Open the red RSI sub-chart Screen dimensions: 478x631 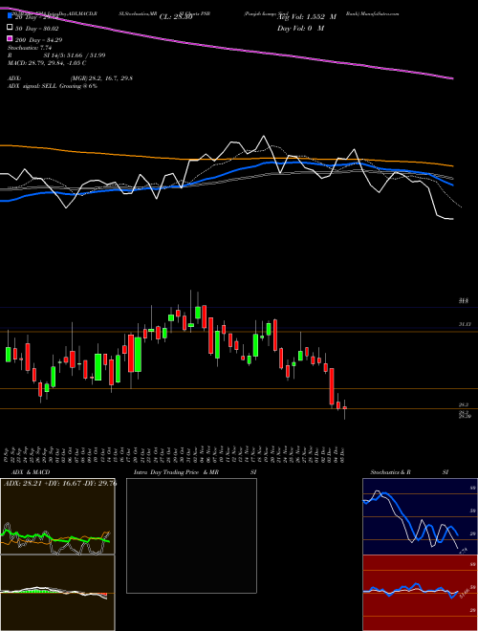[420, 593]
